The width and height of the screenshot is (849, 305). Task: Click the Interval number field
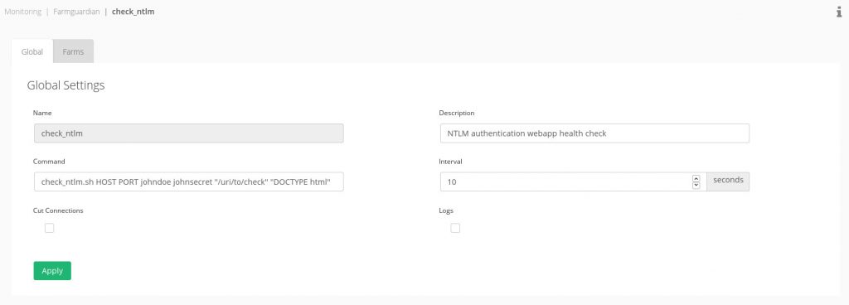point(574,182)
